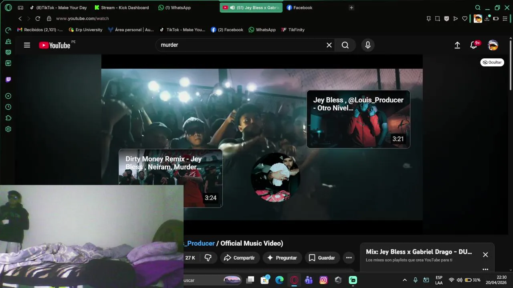Screen dimensions: 513x288
Task: Open the YouTube account avatar menu
Action: pyautogui.click(x=493, y=45)
